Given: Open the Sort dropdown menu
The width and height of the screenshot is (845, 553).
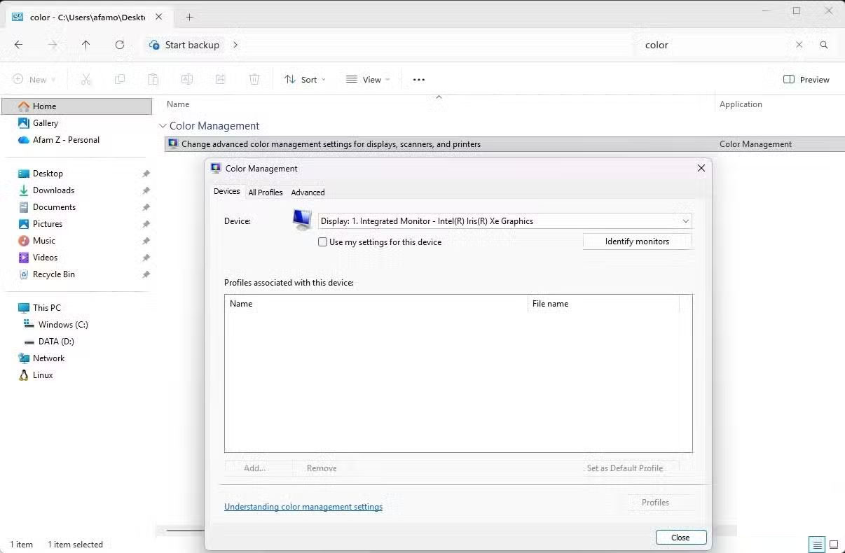Looking at the screenshot, I should click(305, 80).
